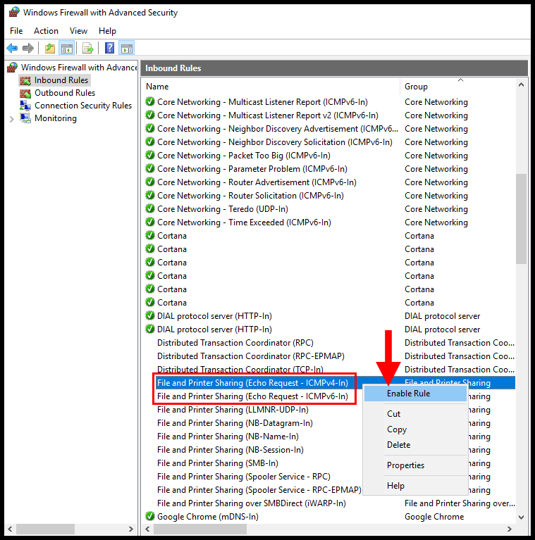Click the green check beside Time Exceeded
Image resolution: width=535 pixels, height=540 pixels.
click(150, 222)
